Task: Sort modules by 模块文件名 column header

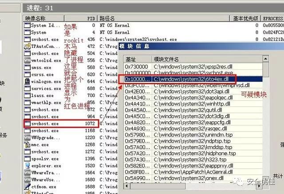Action: click(x=207, y=59)
